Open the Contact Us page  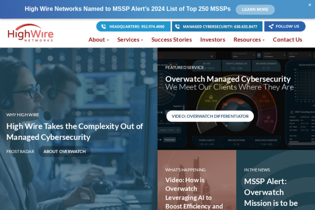coord(287,40)
